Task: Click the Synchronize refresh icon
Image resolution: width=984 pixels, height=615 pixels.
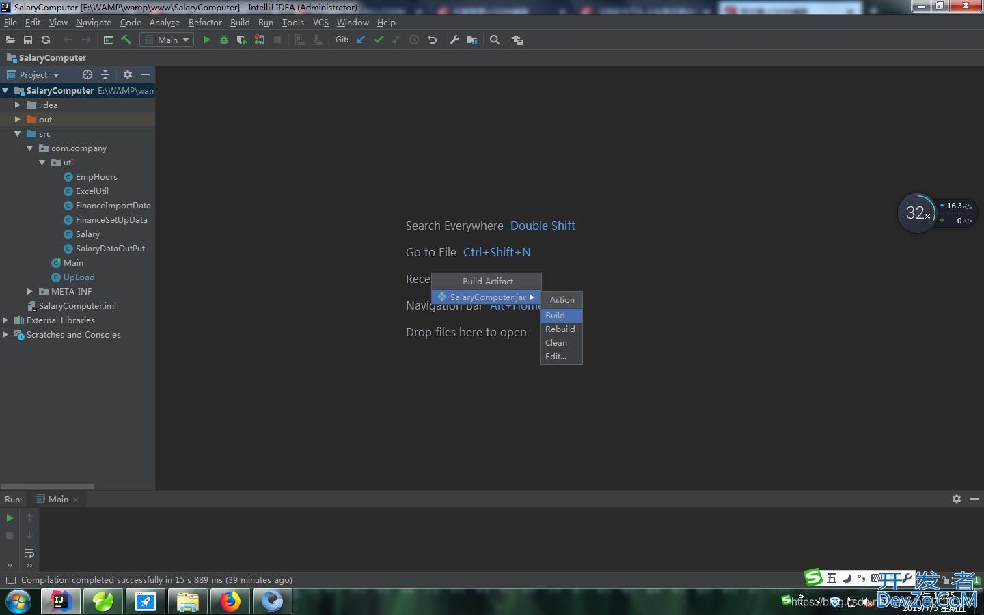Action: (46, 40)
